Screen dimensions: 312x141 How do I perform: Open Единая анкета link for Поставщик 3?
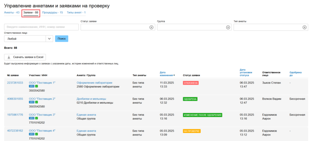click(x=86, y=115)
